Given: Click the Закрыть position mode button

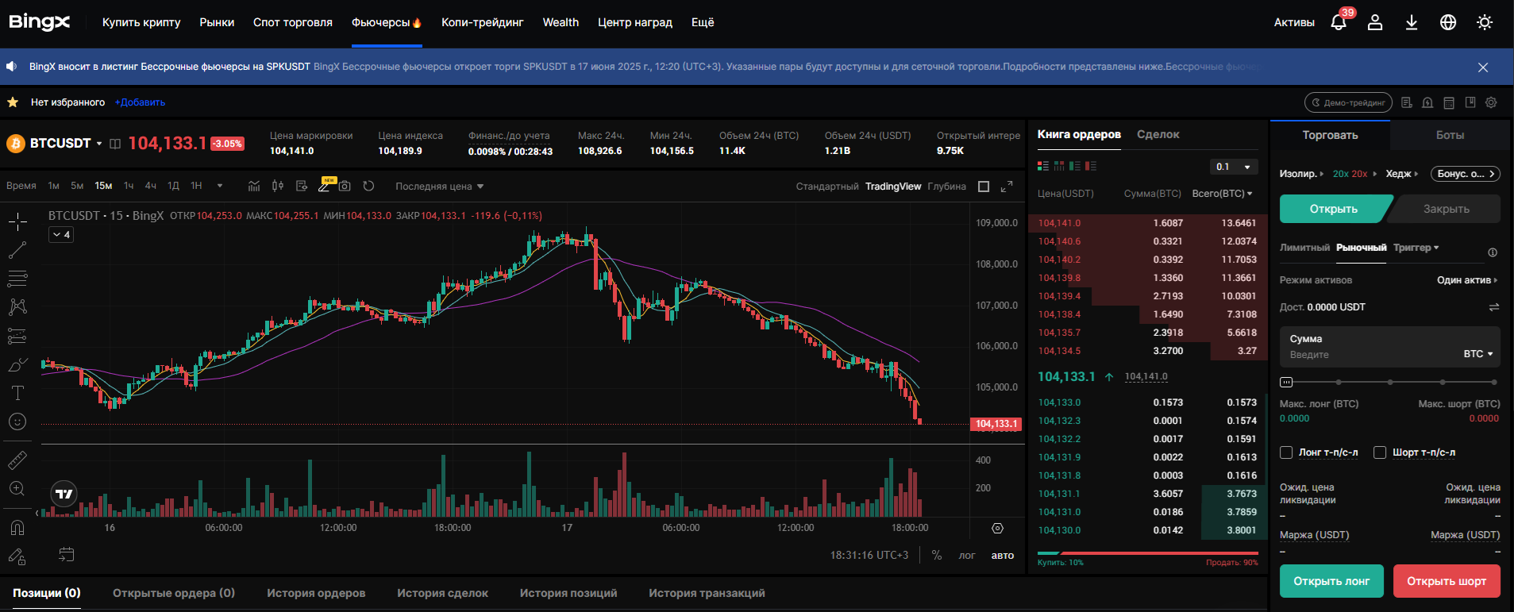Looking at the screenshot, I should (1446, 209).
